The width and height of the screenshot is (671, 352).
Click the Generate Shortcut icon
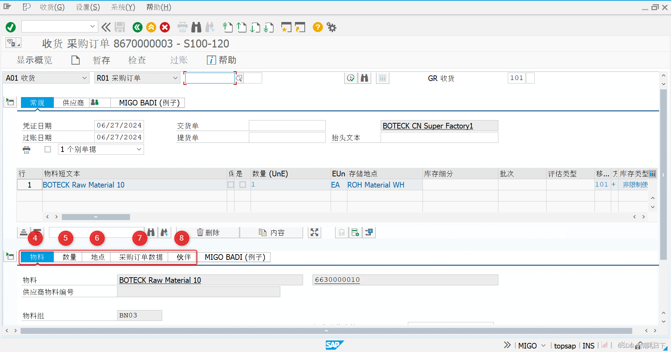pos(300,27)
